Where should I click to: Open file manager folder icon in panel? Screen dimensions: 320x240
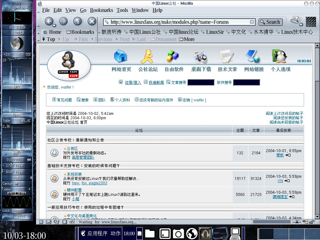[x=150, y=233]
